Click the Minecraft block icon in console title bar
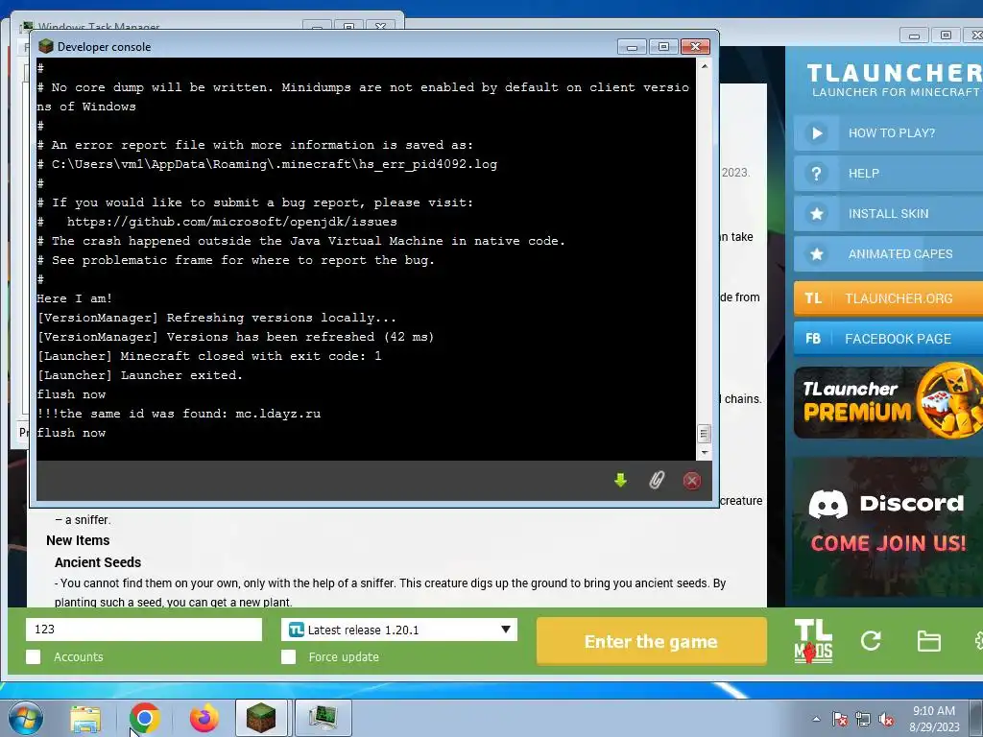983x737 pixels. pos(46,46)
